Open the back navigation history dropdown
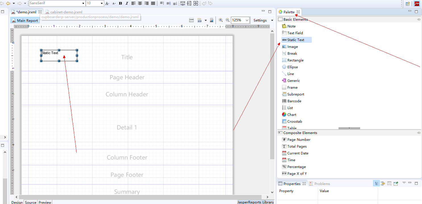The image size is (422, 204). pyautogui.click(x=13, y=3)
